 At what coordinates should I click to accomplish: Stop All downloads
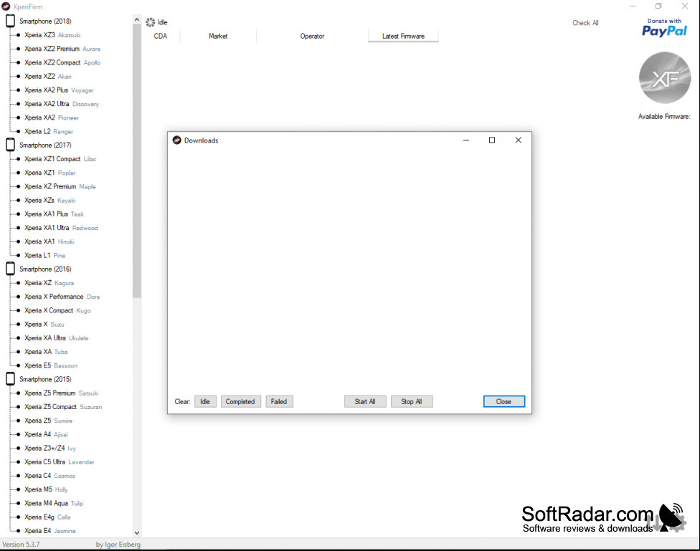point(411,401)
